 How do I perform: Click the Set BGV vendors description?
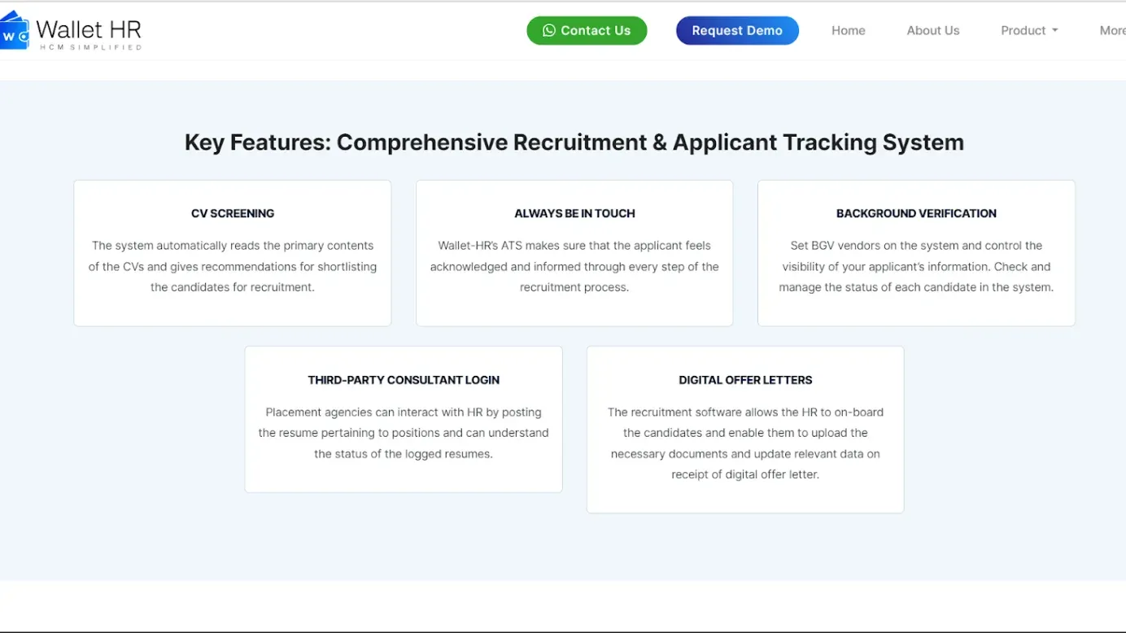point(916,266)
